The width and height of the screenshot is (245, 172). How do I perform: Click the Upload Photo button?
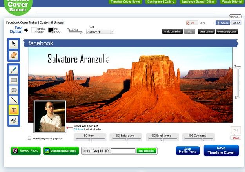click(25, 151)
